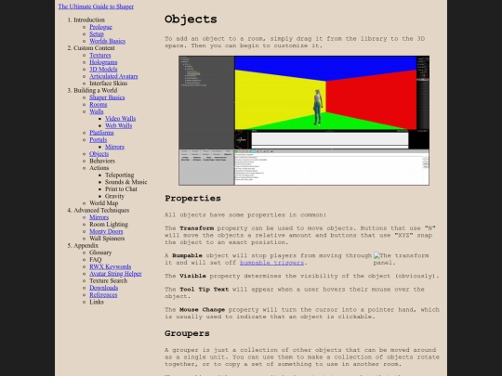Image resolution: width=502 pixels, height=376 pixels.
Task: Click the Links list item
Action: tap(97, 302)
